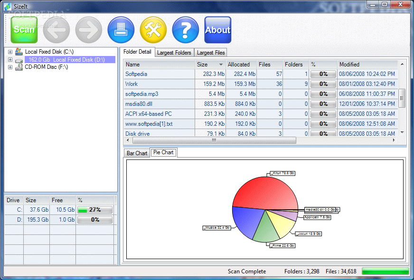The image size is (414, 280).
Task: Switch to the Largest Folders tab
Action: pyautogui.click(x=174, y=53)
